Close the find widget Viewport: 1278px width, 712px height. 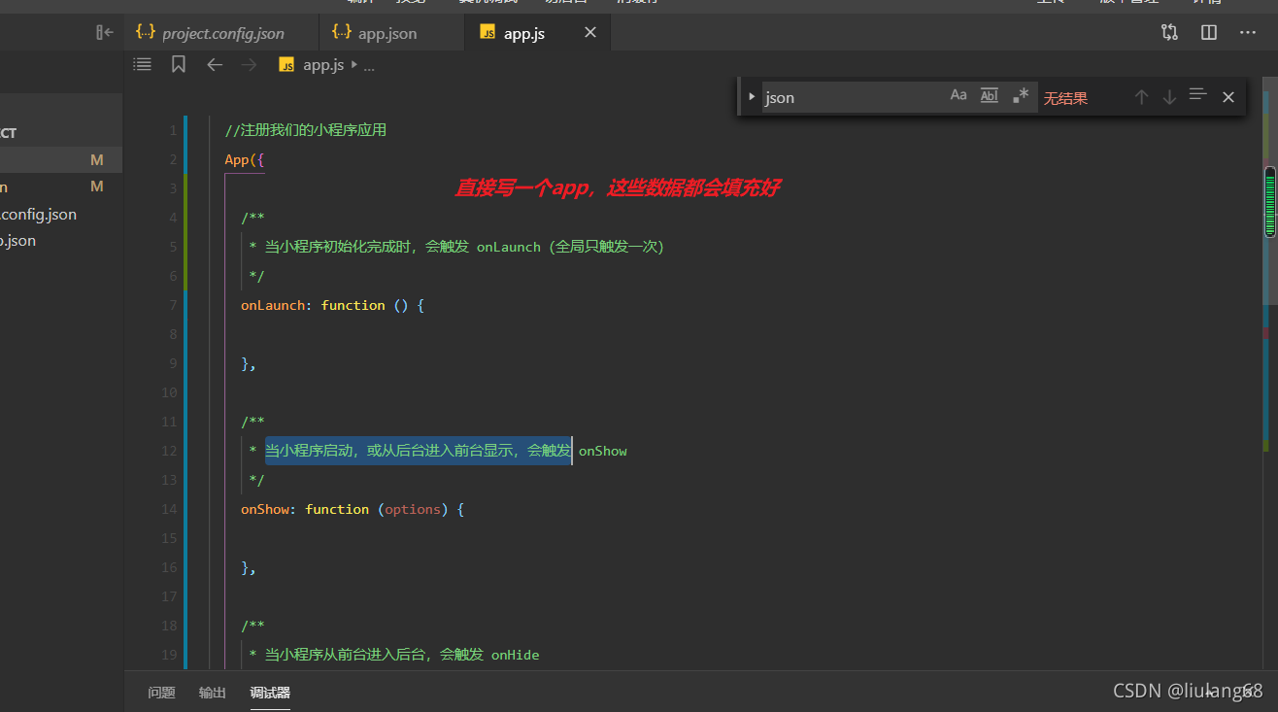pos(1228,96)
